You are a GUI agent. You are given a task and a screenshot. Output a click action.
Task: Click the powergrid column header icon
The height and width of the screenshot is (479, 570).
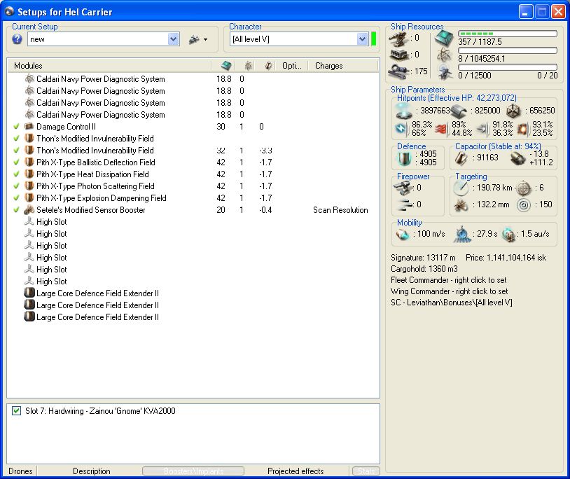pos(249,66)
